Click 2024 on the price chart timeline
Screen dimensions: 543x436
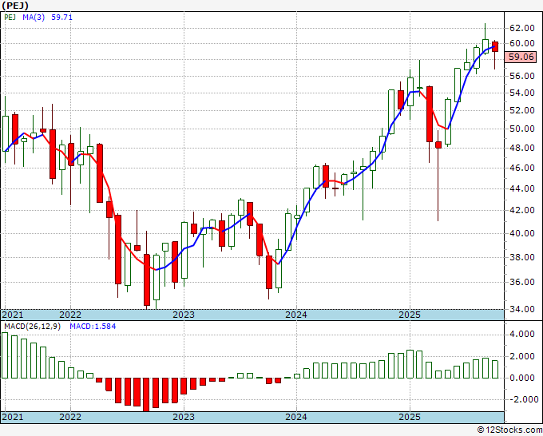coord(296,315)
